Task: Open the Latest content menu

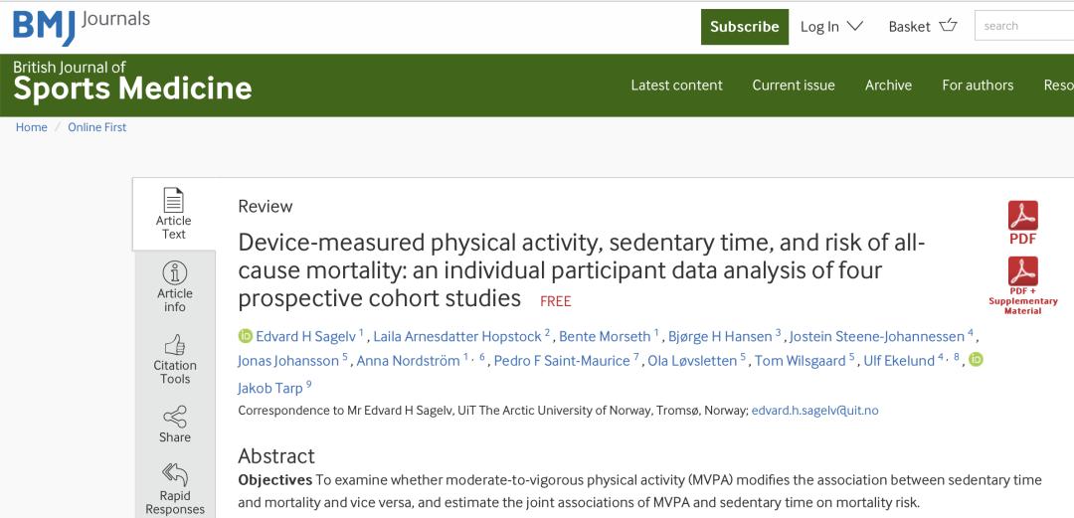Action: tap(676, 86)
